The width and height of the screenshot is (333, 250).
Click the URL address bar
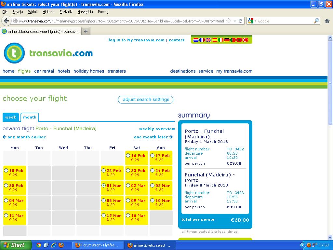[121, 21]
